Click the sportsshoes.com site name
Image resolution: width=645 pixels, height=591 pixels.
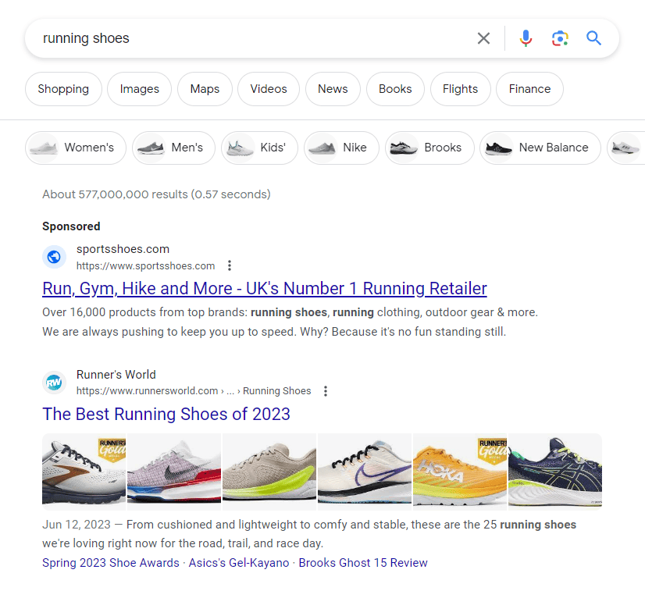123,249
